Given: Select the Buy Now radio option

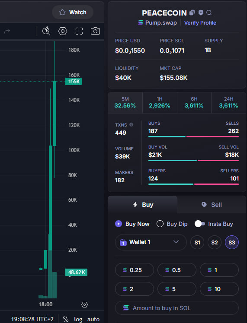Looking at the screenshot, I should (119, 224).
